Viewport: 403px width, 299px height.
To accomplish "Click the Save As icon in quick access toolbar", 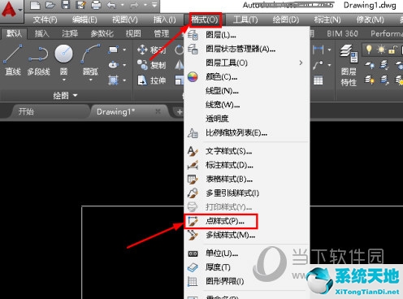I will [80, 5].
